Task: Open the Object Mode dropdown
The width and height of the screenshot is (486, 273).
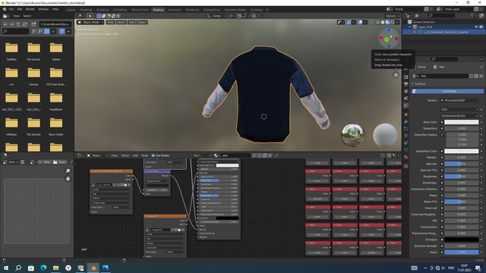Action: 90,22
